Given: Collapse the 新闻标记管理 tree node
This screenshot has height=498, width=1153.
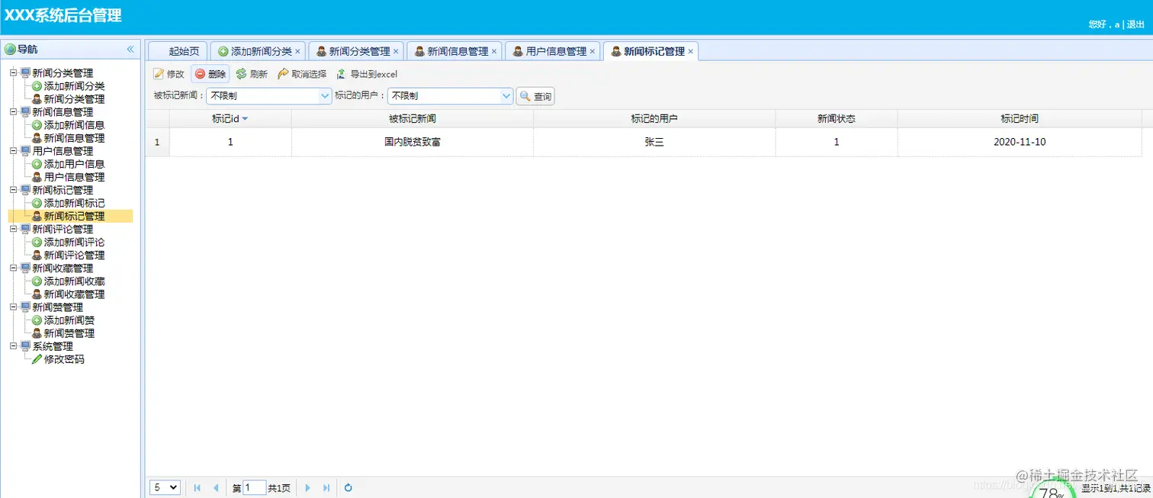Looking at the screenshot, I should coord(13,190).
